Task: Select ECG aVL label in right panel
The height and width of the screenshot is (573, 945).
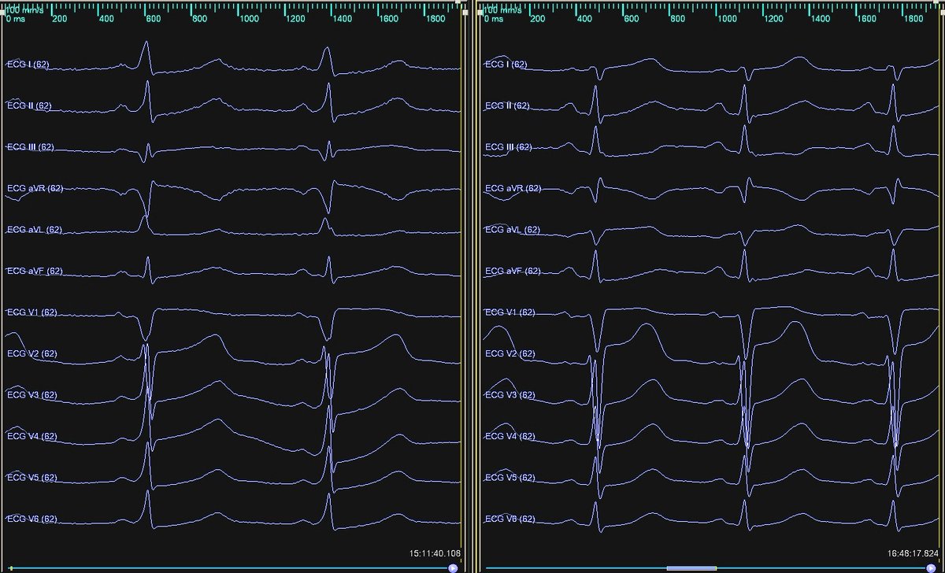Action: (513, 230)
